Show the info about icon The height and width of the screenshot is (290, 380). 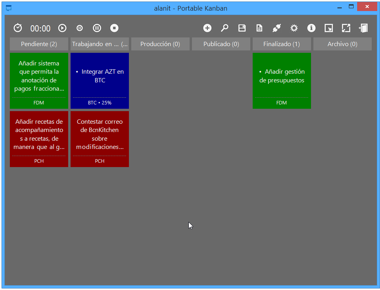tap(311, 28)
